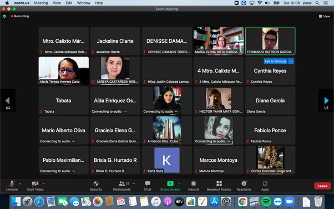Open the zoom.us menu

pos(22,3)
